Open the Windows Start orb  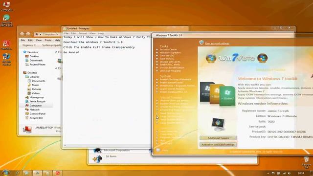pyautogui.click(x=5, y=173)
